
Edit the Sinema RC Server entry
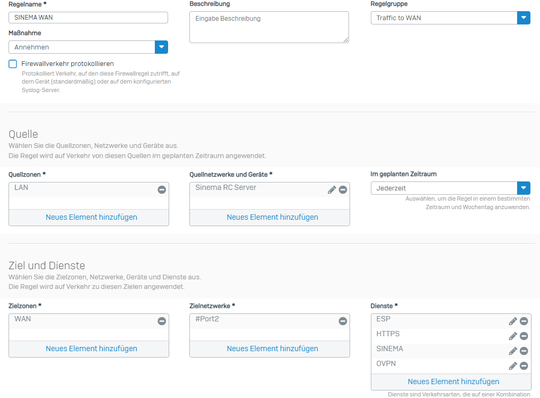[332, 189]
